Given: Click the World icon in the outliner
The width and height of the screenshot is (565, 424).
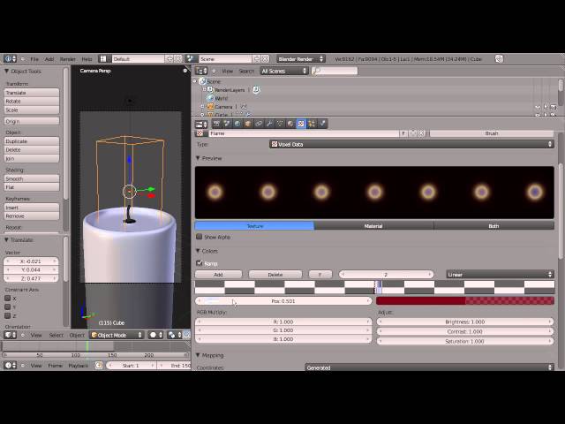Looking at the screenshot, I should pos(211,98).
